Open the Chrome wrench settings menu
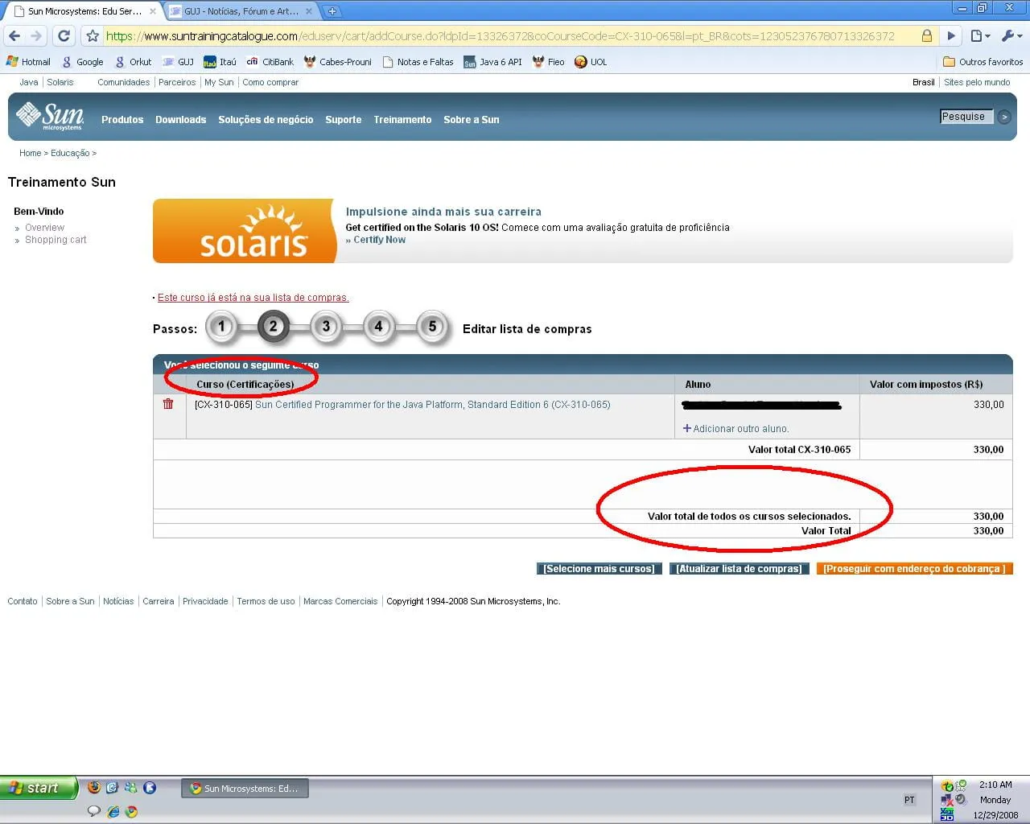 click(x=1011, y=35)
